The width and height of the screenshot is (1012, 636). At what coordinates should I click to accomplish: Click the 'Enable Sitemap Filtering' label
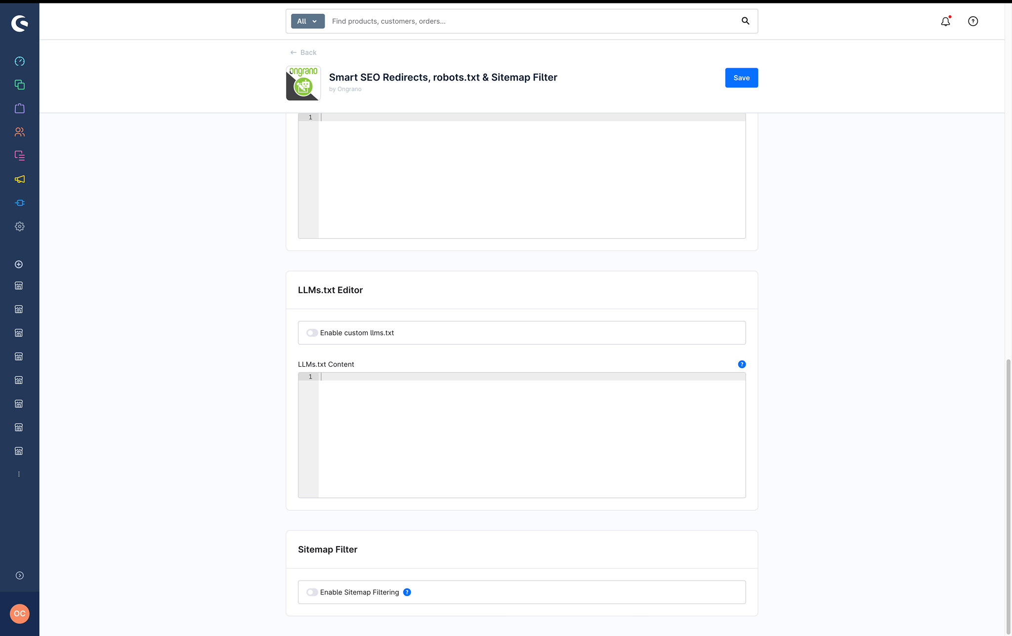pos(359,592)
